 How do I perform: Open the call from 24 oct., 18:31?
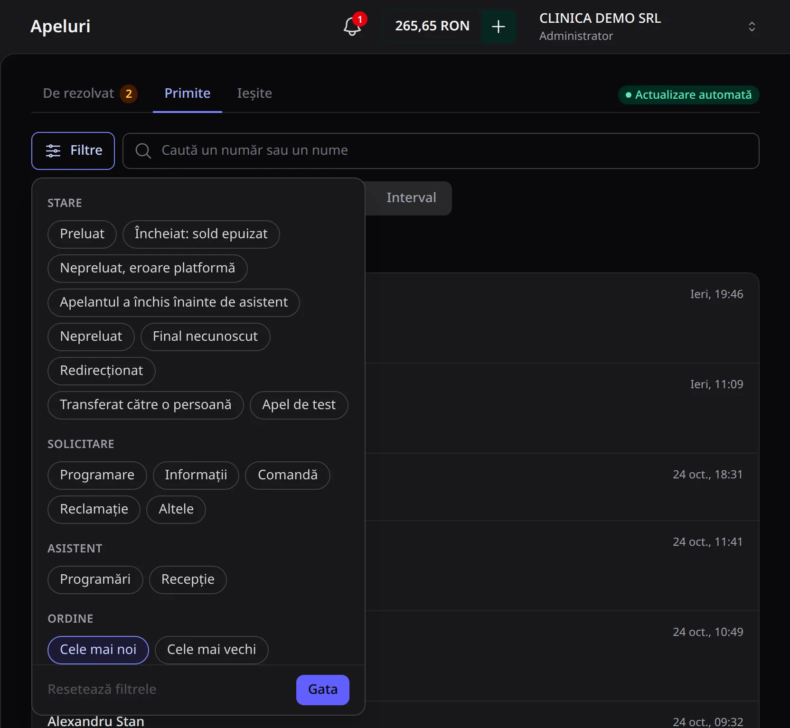point(562,487)
